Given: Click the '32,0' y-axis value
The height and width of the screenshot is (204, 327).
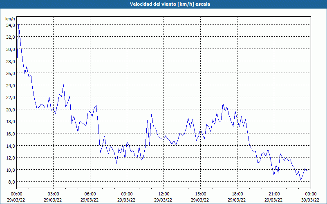Looking at the screenshot, I should click(x=11, y=37).
